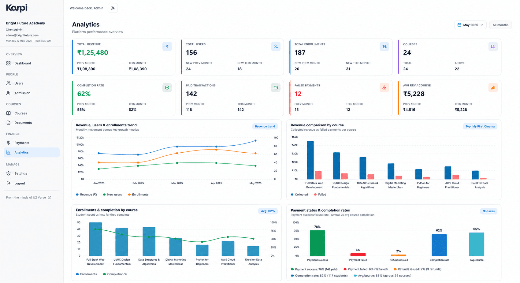Toggle Revenue (₹) legend in trend chart
The image size is (520, 283).
coord(86,195)
